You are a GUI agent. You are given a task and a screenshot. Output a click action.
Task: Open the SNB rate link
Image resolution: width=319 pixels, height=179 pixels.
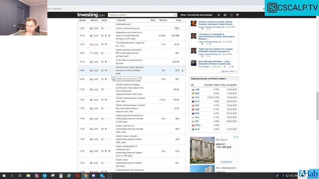(x=197, y=109)
